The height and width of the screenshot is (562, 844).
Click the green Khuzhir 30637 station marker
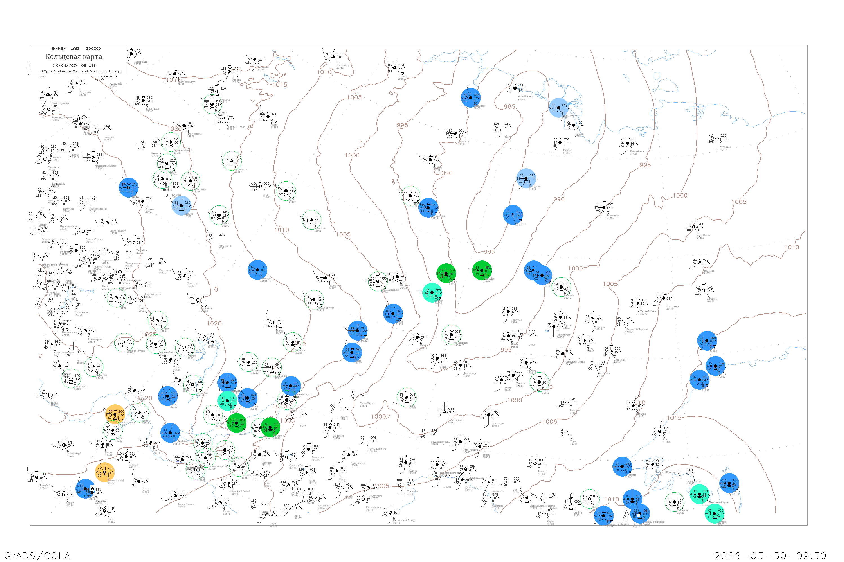237,423
